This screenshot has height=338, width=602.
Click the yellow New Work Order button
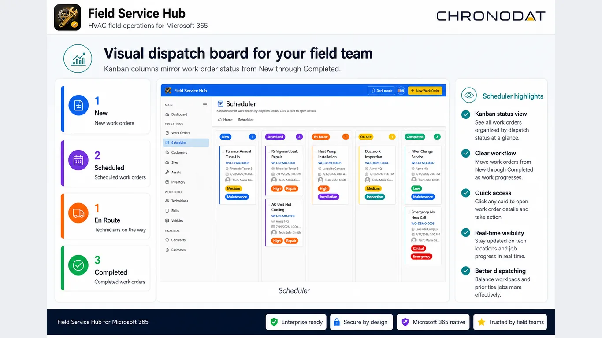point(425,91)
